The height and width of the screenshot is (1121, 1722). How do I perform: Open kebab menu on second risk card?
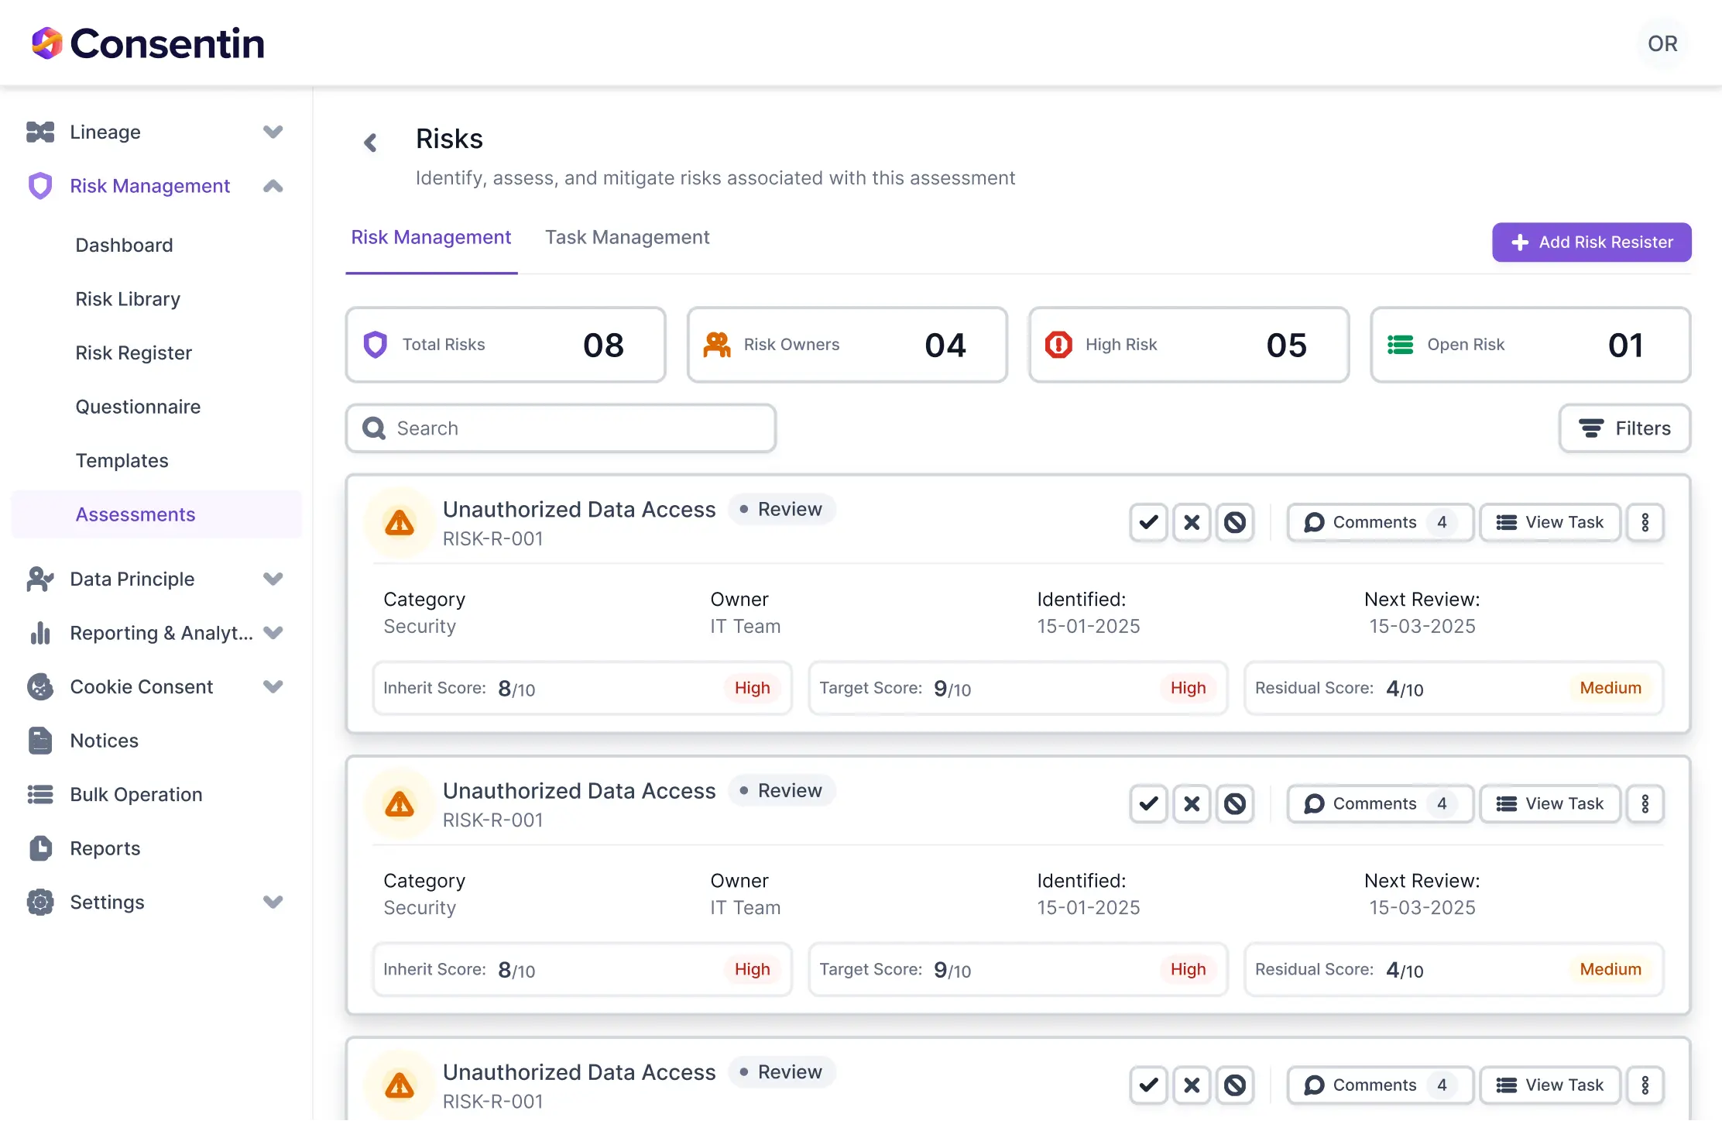pos(1645,803)
